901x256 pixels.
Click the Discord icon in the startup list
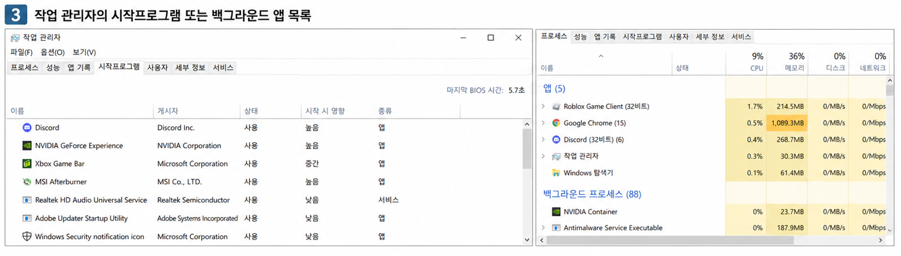tap(27, 128)
